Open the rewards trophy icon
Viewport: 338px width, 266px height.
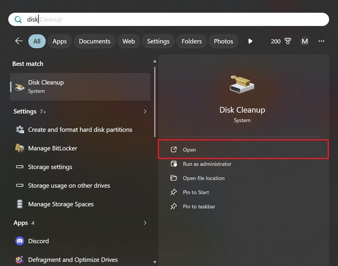288,41
